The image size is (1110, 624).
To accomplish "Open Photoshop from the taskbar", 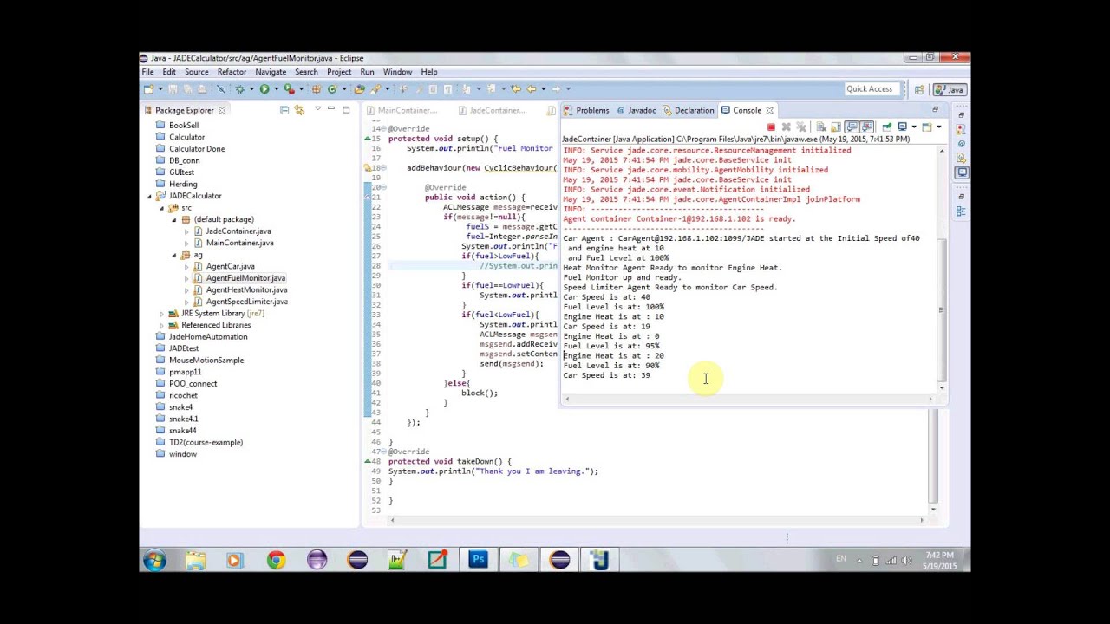I will coord(478,560).
